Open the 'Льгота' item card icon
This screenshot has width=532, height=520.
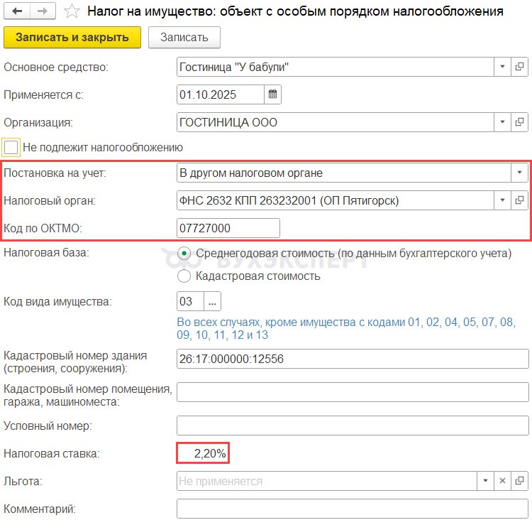519,481
